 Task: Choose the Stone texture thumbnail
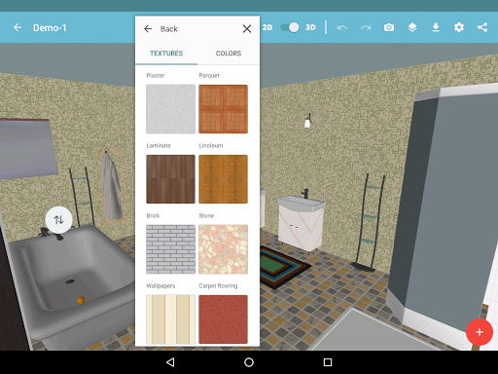coord(223,249)
